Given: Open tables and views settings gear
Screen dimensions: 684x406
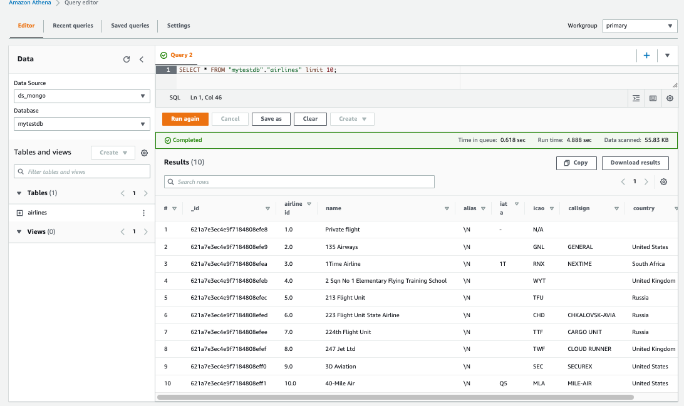Looking at the screenshot, I should (144, 153).
